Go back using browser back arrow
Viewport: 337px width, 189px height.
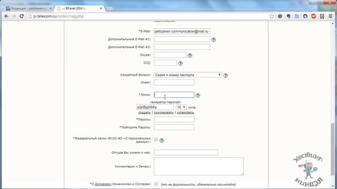coord(6,16)
